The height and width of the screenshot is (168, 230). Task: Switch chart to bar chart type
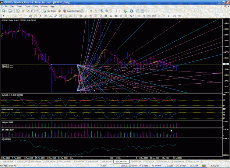[86, 11]
